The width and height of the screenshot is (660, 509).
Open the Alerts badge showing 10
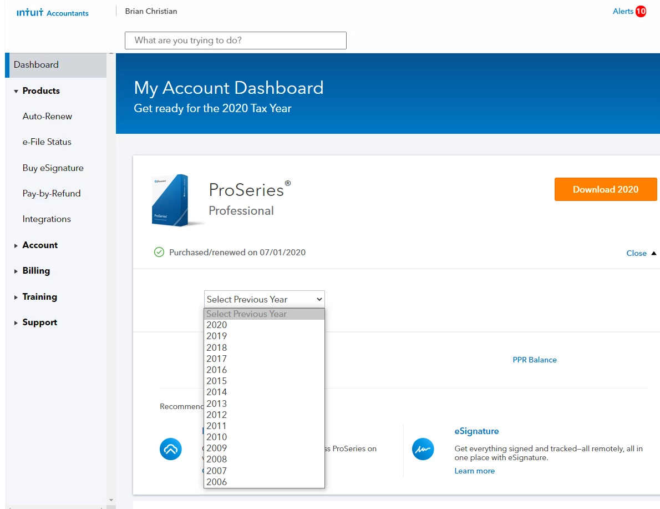pos(641,11)
